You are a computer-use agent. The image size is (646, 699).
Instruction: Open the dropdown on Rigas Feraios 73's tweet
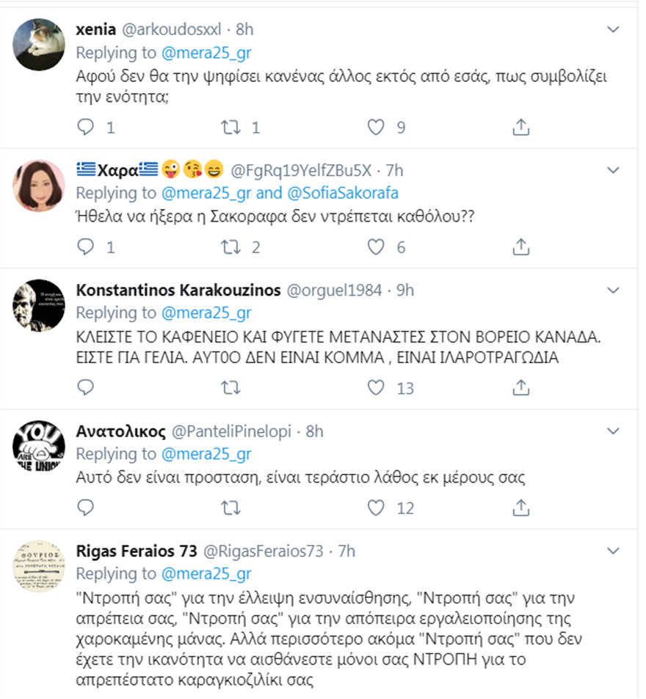tap(614, 550)
